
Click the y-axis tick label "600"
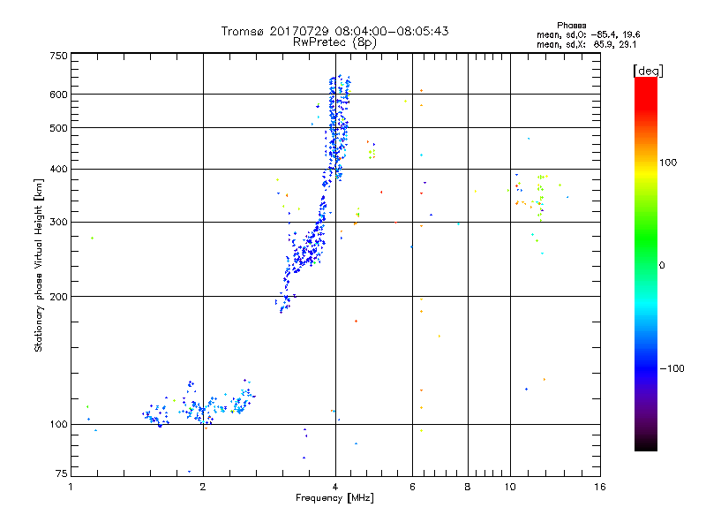pyautogui.click(x=58, y=95)
